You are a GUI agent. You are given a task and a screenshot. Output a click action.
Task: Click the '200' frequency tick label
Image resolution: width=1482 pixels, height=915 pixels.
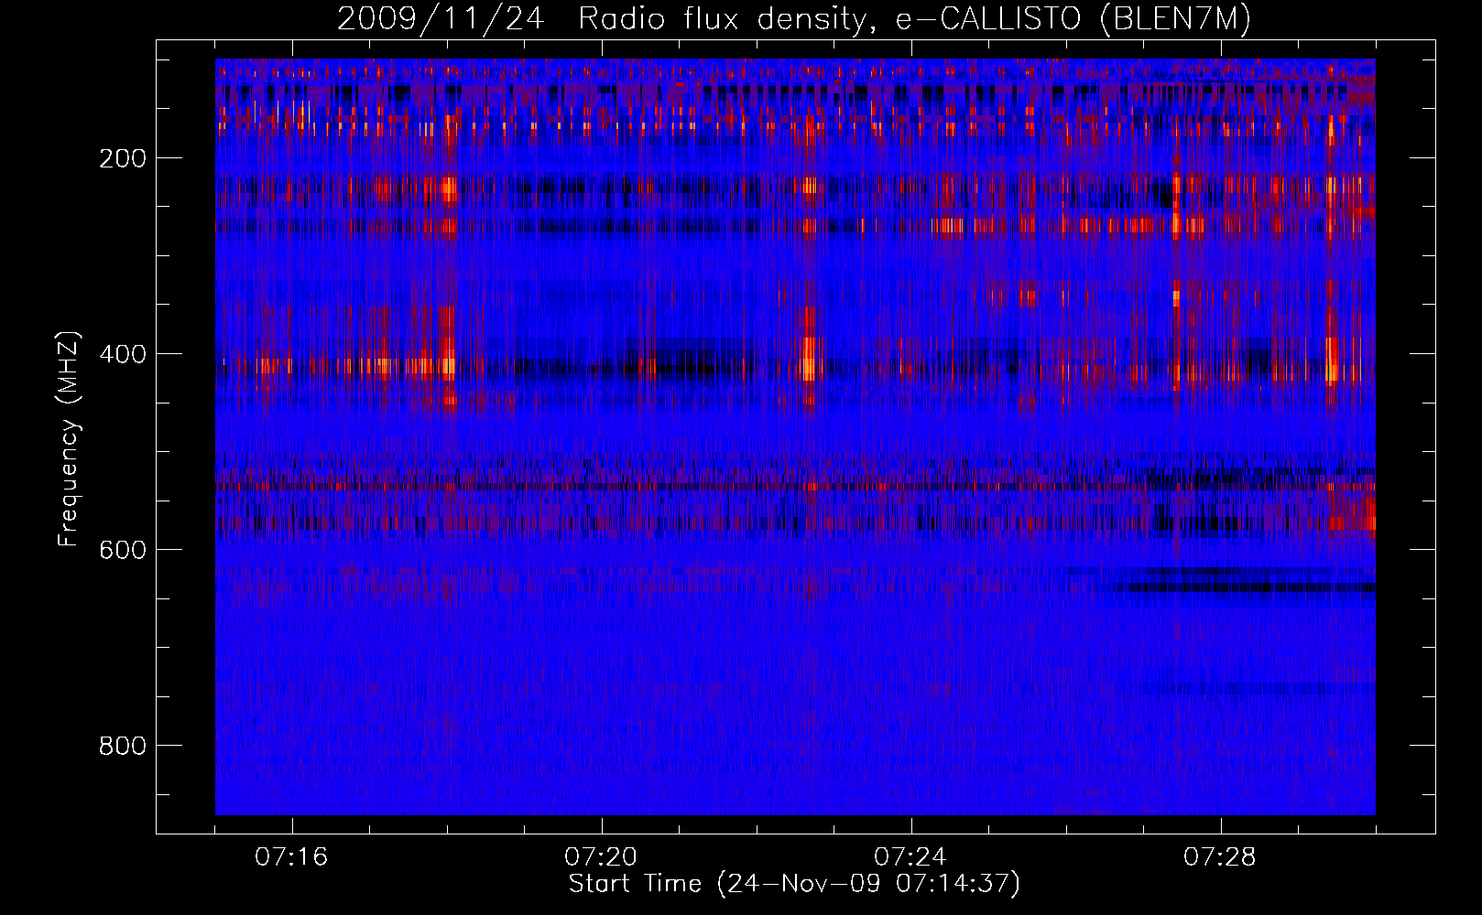(x=123, y=158)
